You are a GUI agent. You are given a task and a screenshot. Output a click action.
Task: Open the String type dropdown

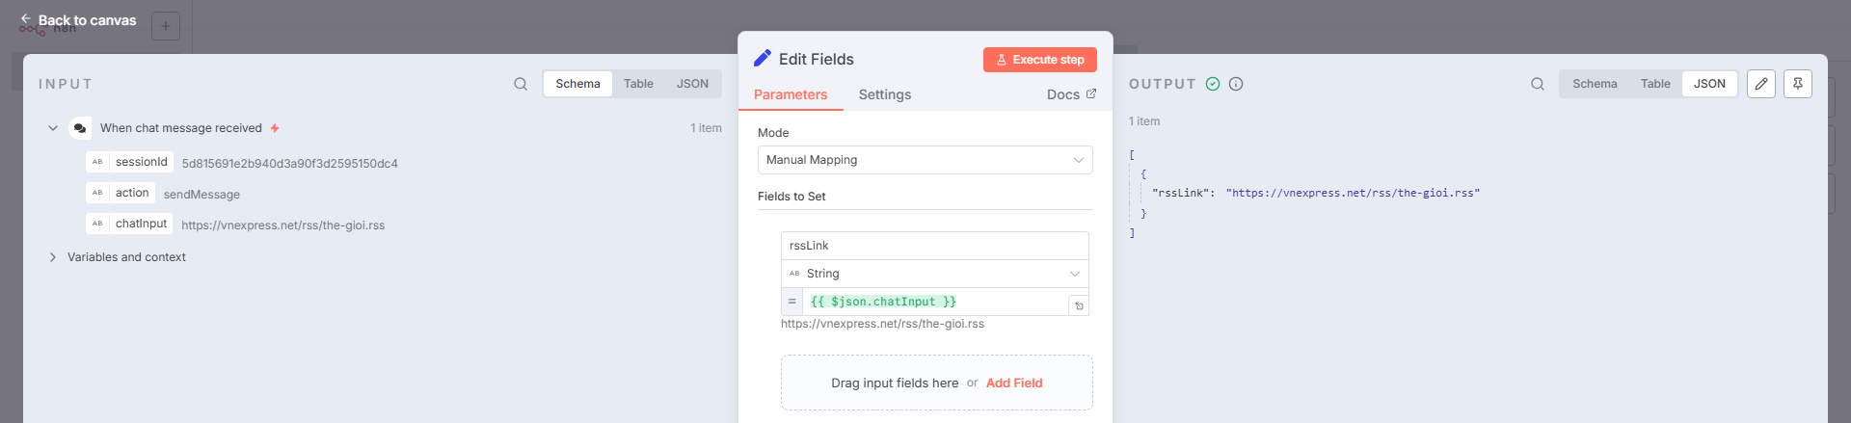point(935,274)
